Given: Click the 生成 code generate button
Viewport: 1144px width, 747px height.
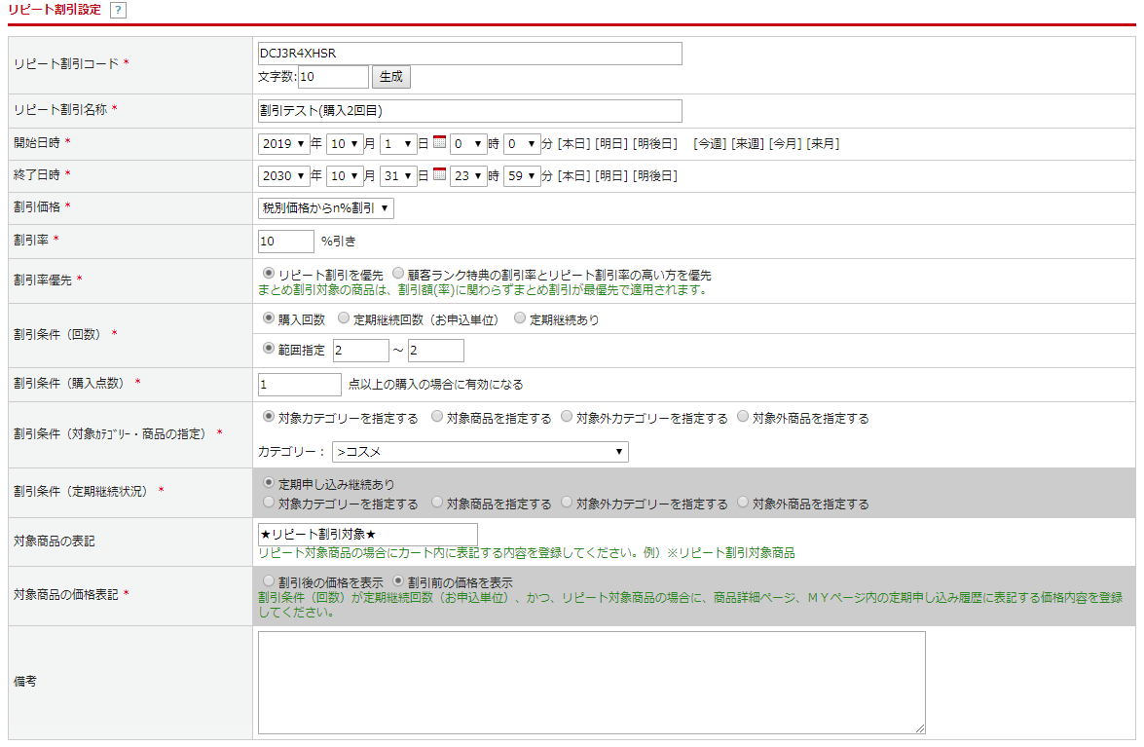Looking at the screenshot, I should pos(391,77).
